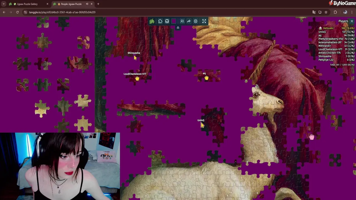Image resolution: width=356 pixels, height=200 pixels.
Task: Select Mithrandir in the players list
Action: point(325,46)
